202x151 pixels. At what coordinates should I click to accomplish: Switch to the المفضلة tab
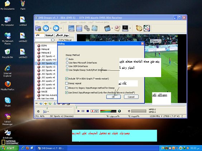[49, 35]
